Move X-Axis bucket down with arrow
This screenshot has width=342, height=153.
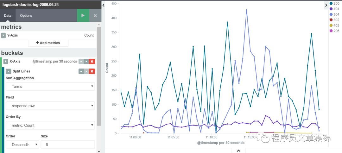[x=86, y=62]
